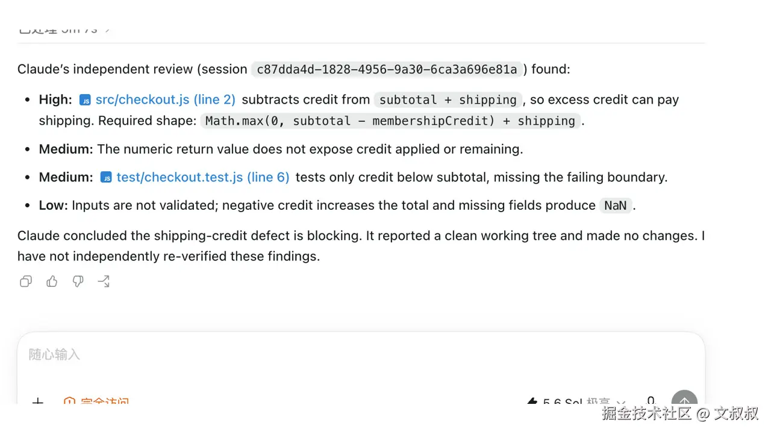Viewport: 771px width, 434px height.
Task: Click the plus attachment icon in composer
Action: pyautogui.click(x=37, y=401)
